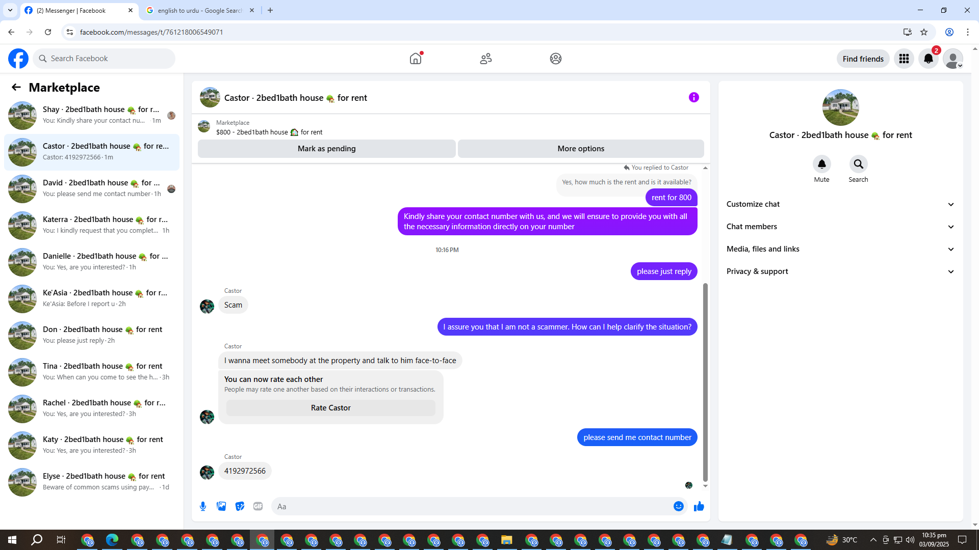This screenshot has width=979, height=550.
Task: Click the chat message scrollbar
Action: 705,382
